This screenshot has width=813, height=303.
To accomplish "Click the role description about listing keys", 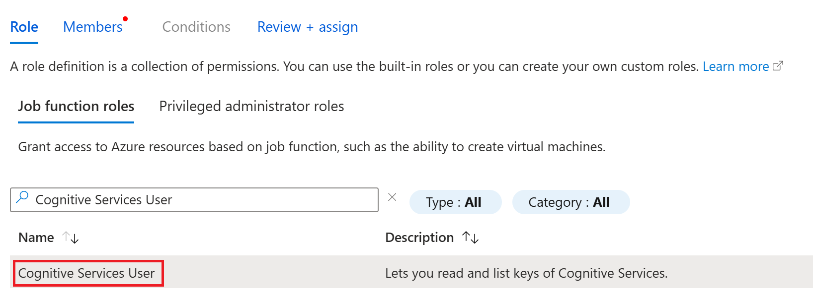I will pyautogui.click(x=526, y=273).
